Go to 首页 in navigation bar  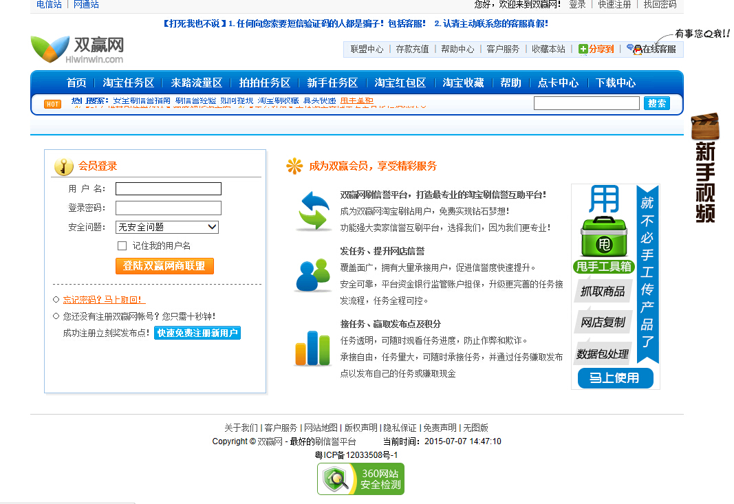(x=76, y=83)
